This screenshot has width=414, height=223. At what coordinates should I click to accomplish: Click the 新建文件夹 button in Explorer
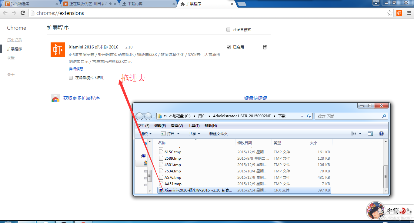pos(218,134)
